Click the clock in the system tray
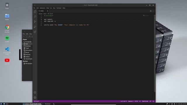187x105 pixels. 182,104
